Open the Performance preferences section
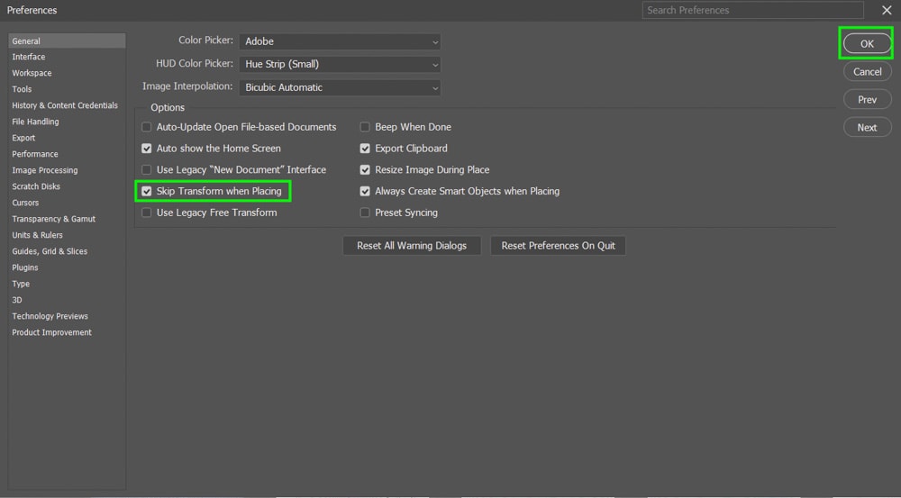 click(35, 154)
